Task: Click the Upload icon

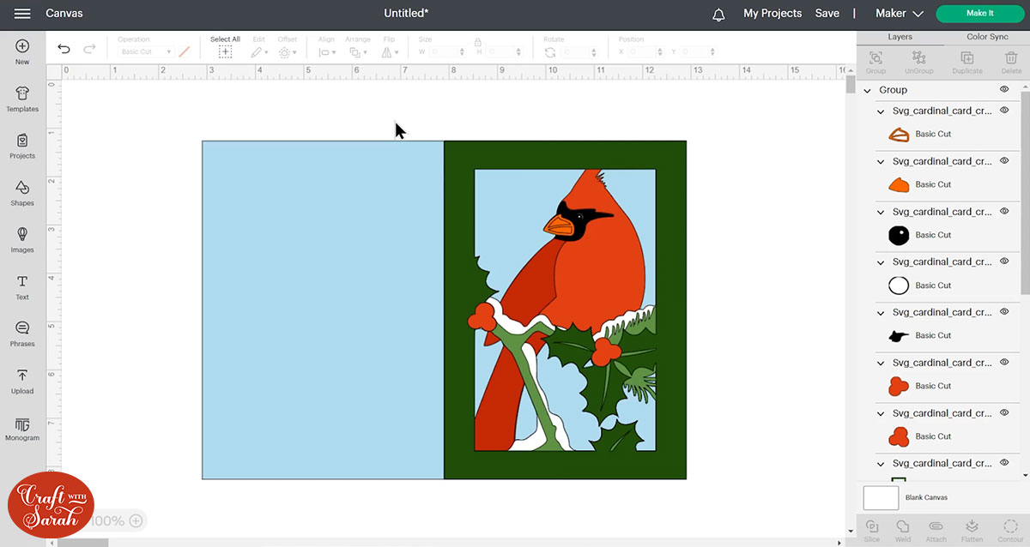Action: (22, 381)
